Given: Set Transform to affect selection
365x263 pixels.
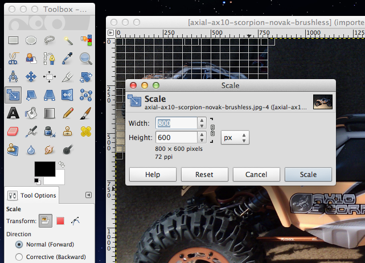Looking at the screenshot, I should 60,221.
